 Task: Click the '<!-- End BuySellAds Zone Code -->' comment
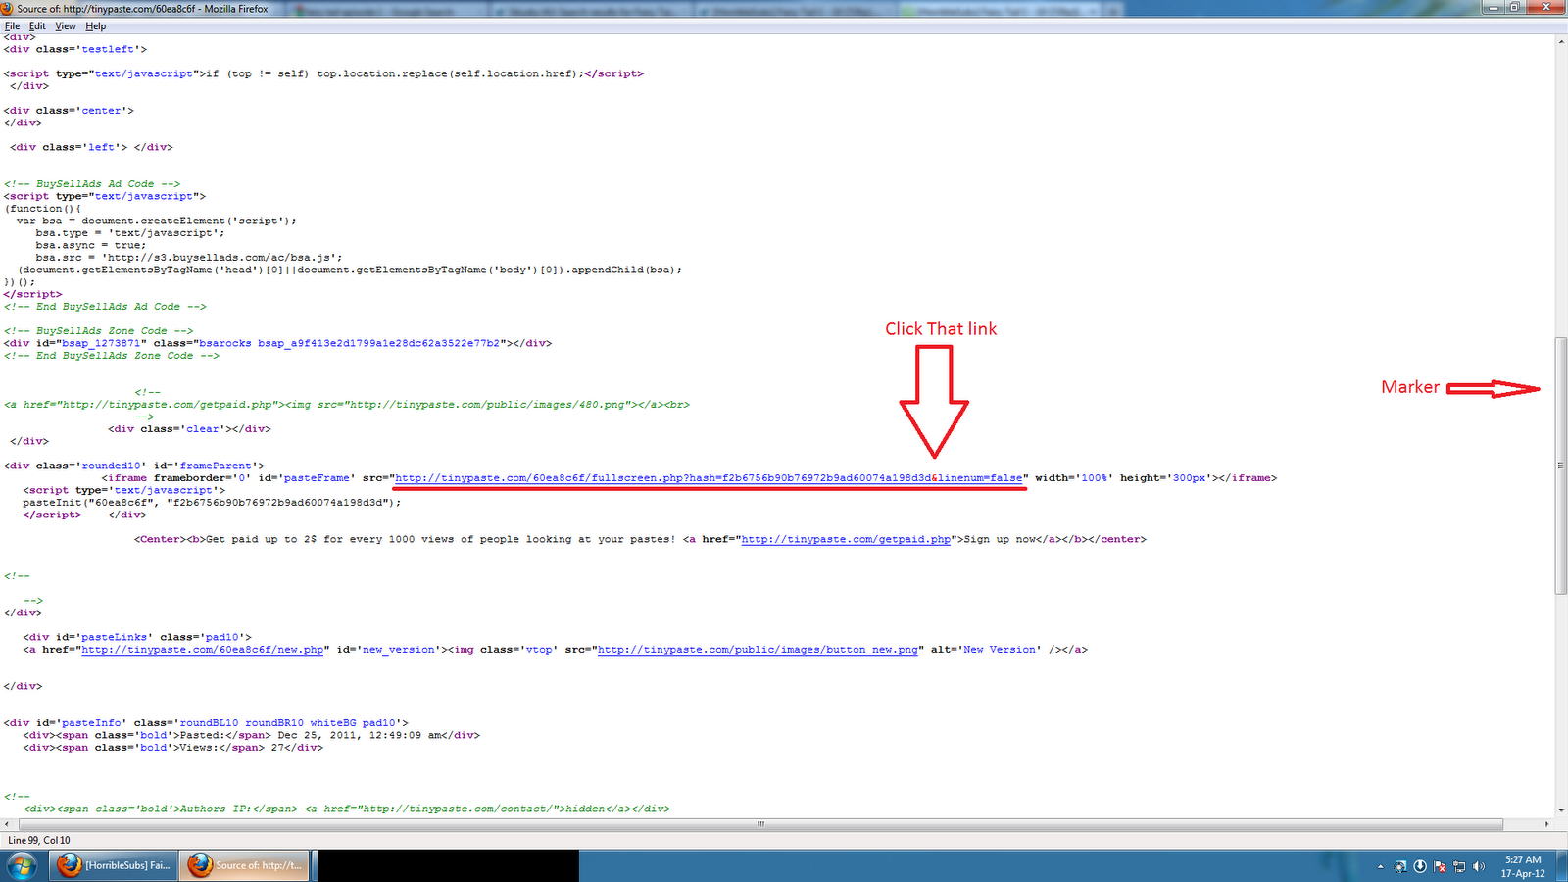pos(112,356)
